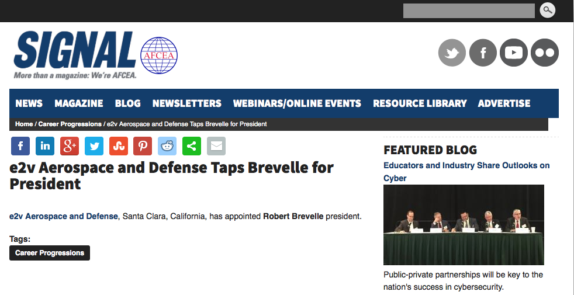Screen dimensions: 574x295
Task: Click the Public-private partnerships summary text
Action: (x=463, y=281)
